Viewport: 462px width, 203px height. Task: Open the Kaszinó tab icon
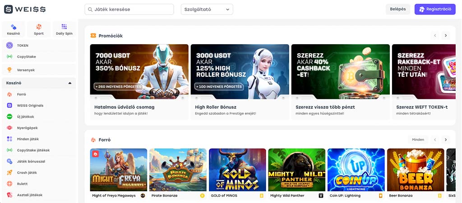click(x=13, y=27)
